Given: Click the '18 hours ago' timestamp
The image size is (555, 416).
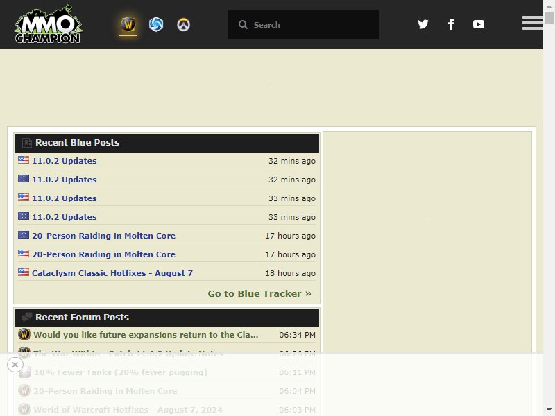Looking at the screenshot, I should (x=290, y=273).
